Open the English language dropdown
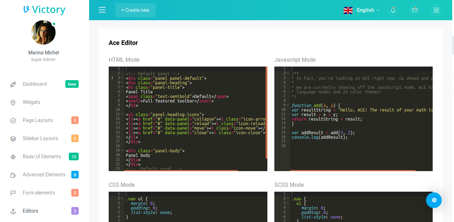 click(362, 10)
